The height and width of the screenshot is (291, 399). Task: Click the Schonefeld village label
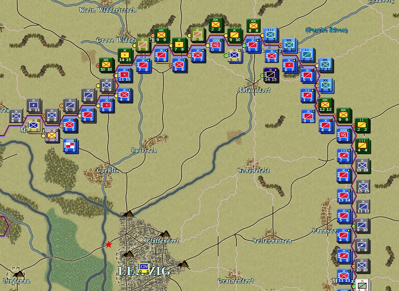254,170
